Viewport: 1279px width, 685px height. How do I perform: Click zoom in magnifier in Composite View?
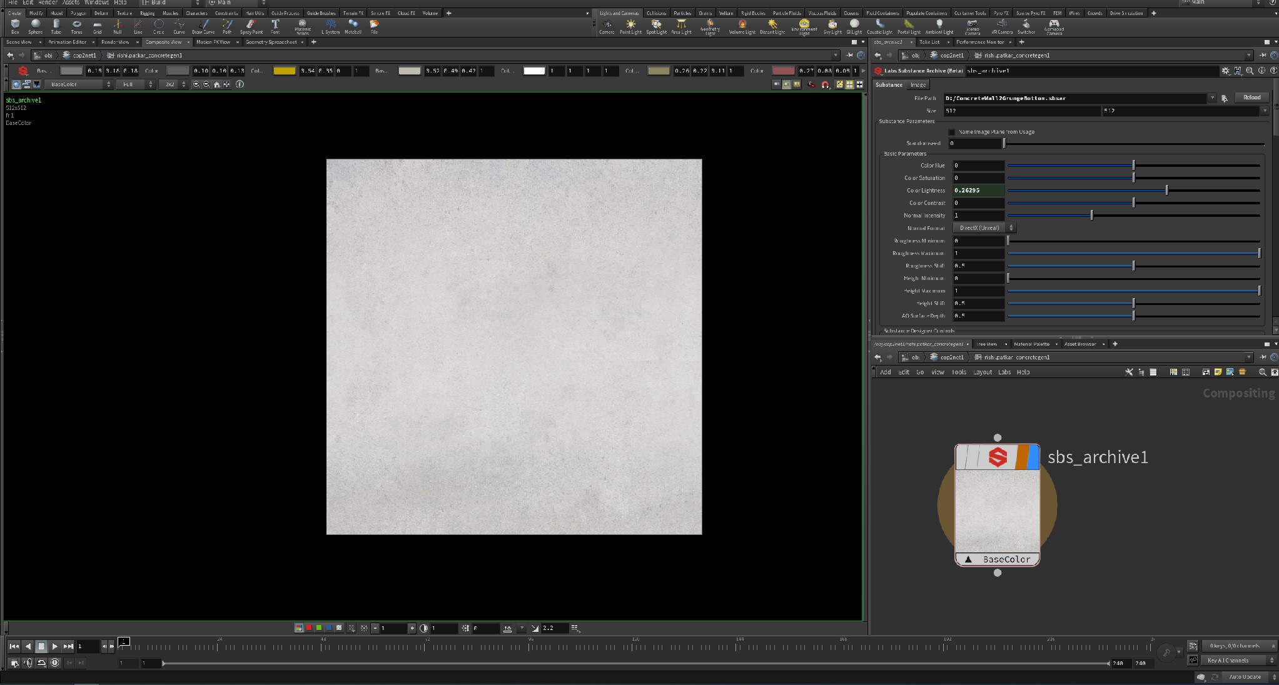pos(196,84)
